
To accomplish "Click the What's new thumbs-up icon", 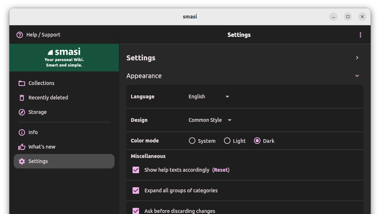I will pos(22,147).
